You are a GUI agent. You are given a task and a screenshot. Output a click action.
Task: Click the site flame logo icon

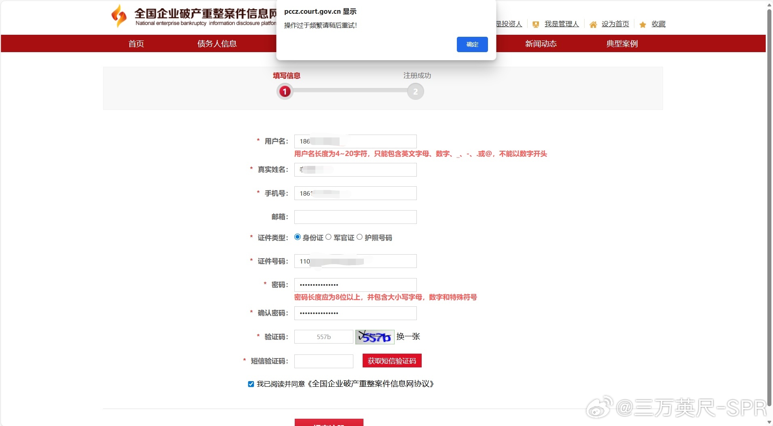coord(119,16)
